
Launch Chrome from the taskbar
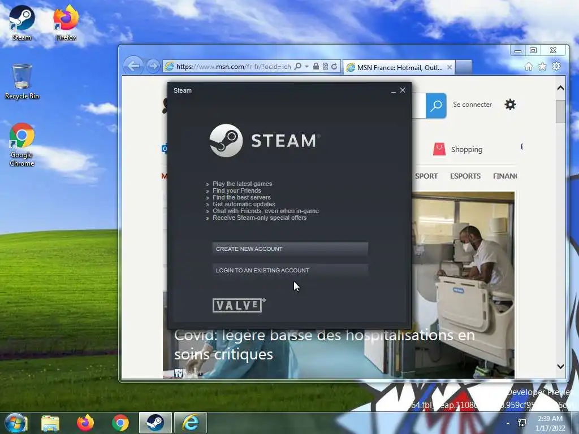(x=120, y=423)
